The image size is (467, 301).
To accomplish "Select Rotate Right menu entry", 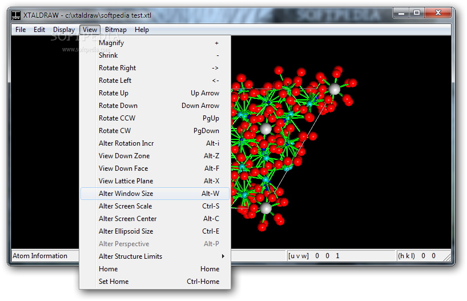I will [155, 68].
